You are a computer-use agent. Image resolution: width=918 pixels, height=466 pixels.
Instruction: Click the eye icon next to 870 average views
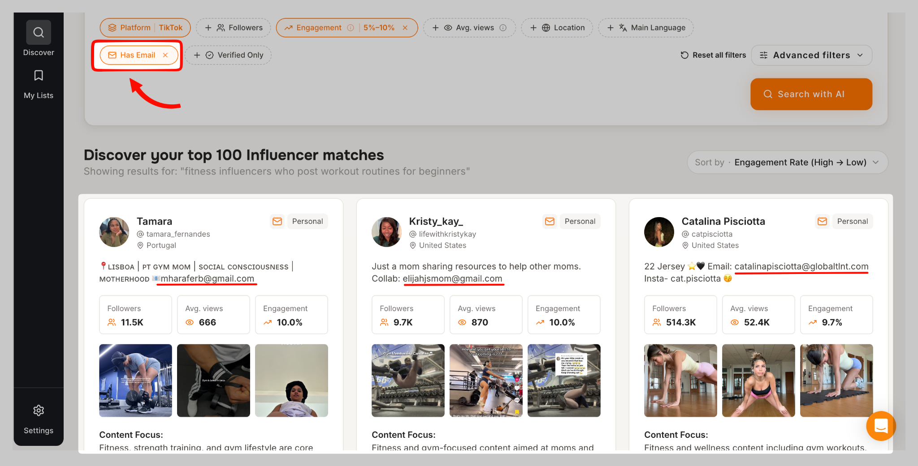462,322
